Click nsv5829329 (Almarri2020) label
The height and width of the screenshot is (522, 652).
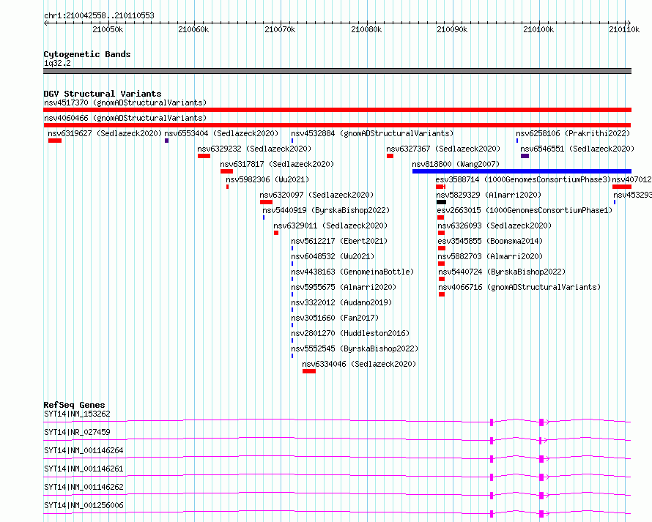point(489,195)
